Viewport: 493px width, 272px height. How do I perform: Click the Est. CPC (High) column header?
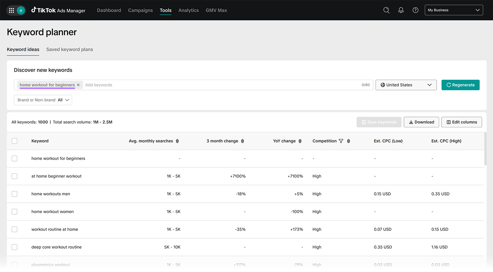[x=446, y=141]
